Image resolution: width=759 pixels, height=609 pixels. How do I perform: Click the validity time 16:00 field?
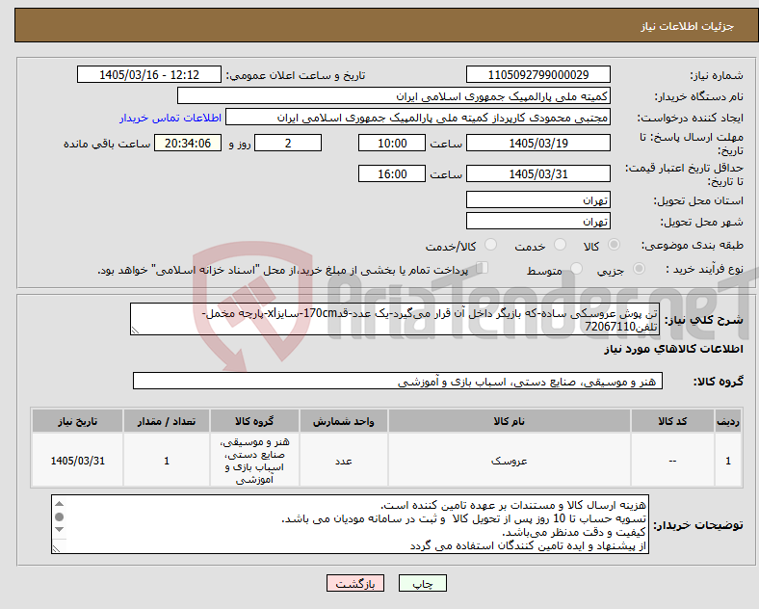click(392, 173)
